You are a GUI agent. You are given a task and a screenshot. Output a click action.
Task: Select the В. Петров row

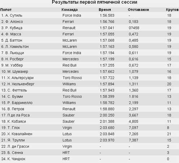click(x=89, y=109)
